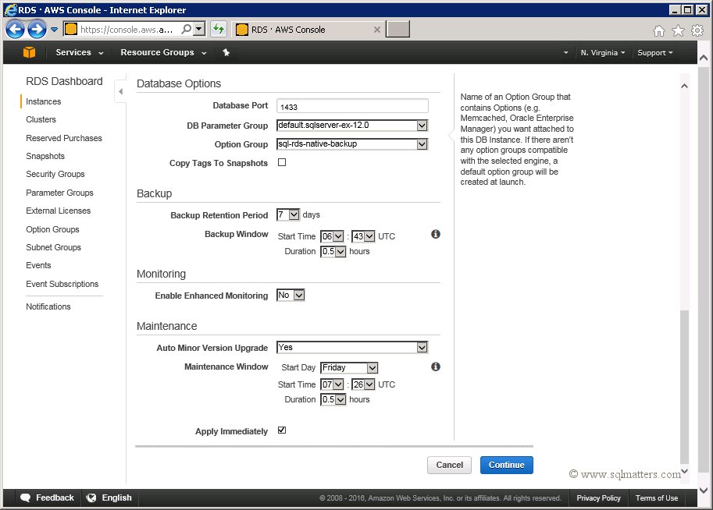
Task: Open Reserved Purchases in sidebar
Action: point(64,138)
